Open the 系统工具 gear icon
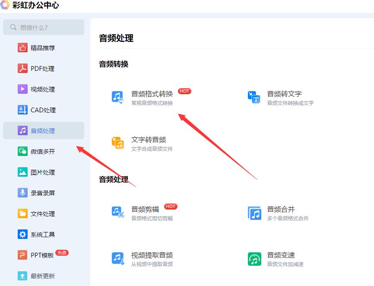The image size is (374, 286). pos(22,234)
